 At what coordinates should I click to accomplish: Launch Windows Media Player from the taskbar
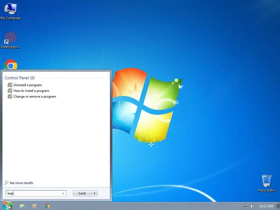[35, 206]
